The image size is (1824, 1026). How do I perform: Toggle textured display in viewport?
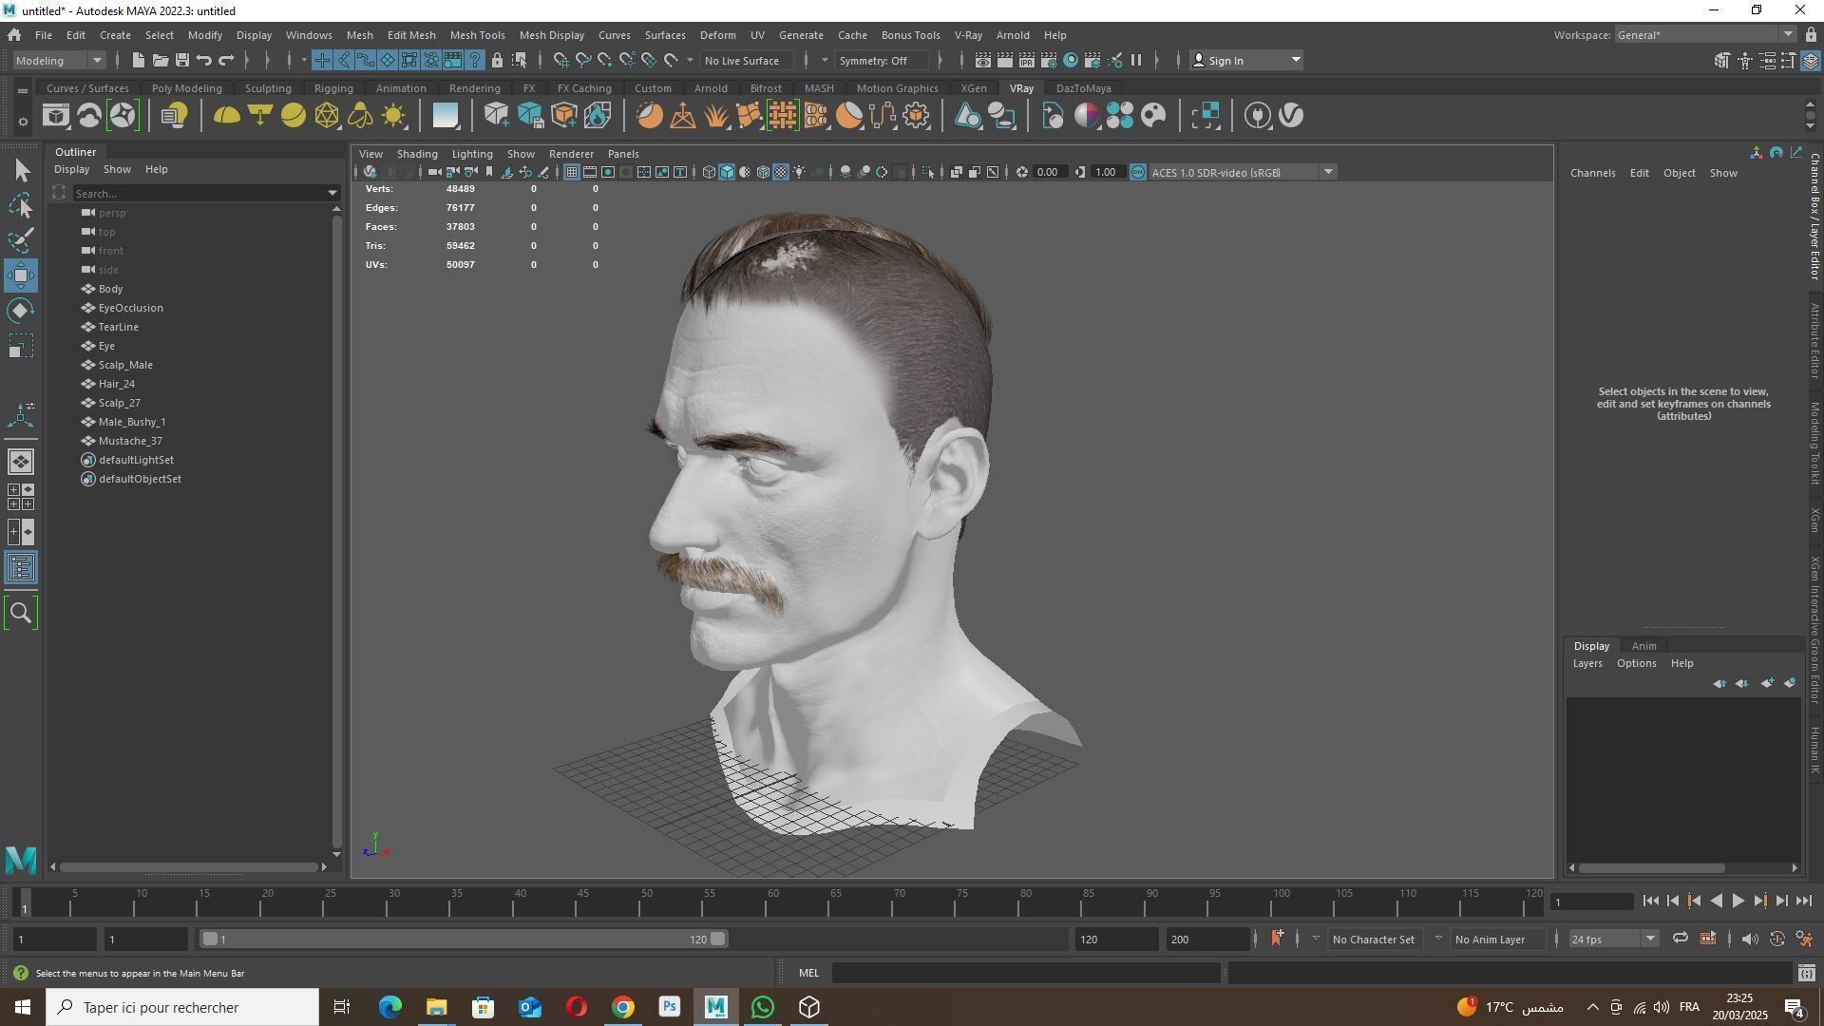tap(781, 172)
